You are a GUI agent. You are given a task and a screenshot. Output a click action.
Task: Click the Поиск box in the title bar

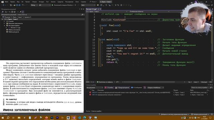pos(93,2)
